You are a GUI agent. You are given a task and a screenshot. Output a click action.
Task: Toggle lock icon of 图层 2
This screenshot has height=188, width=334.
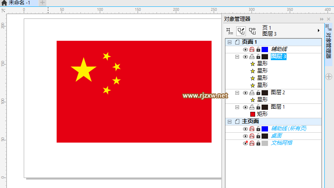(258, 93)
